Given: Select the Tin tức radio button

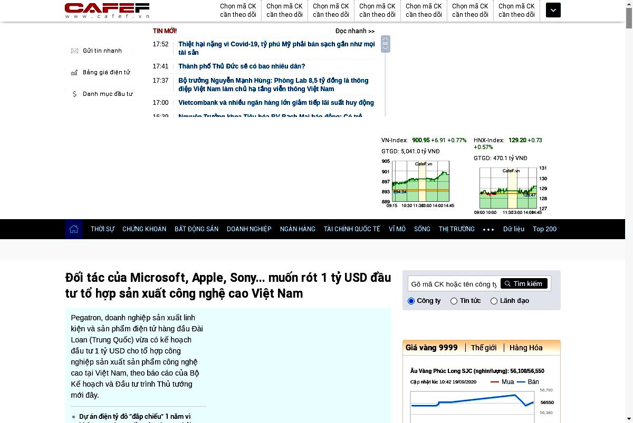Looking at the screenshot, I should click(454, 301).
